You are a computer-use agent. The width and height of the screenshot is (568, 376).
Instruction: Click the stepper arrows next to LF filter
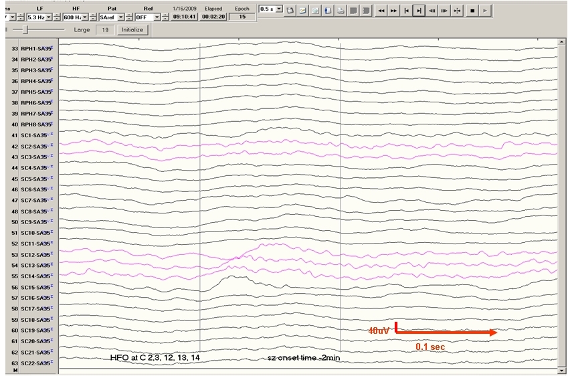click(x=57, y=16)
